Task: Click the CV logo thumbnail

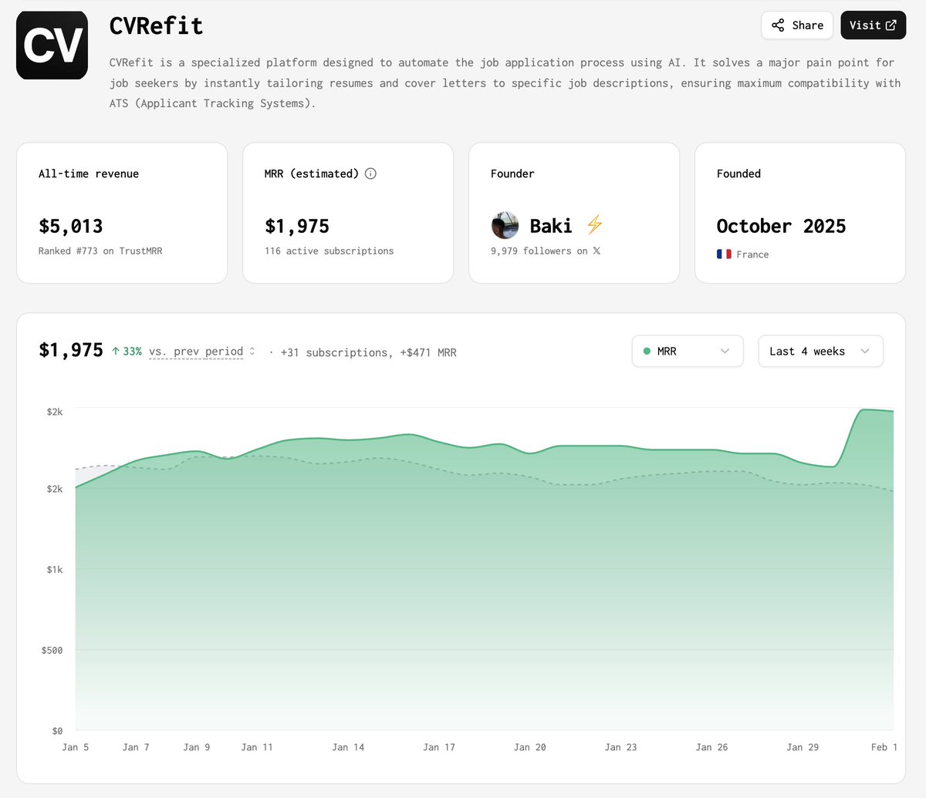Action: (x=52, y=45)
